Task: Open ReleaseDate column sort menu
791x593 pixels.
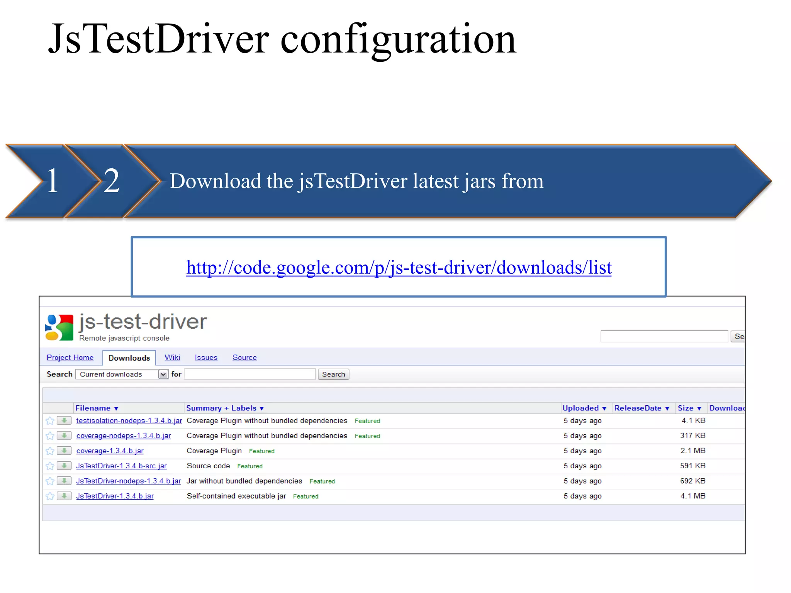Action: [642, 408]
